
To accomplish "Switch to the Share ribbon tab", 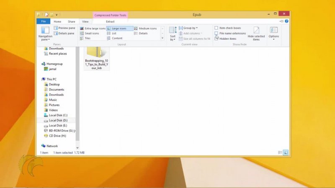I will click(72, 21).
